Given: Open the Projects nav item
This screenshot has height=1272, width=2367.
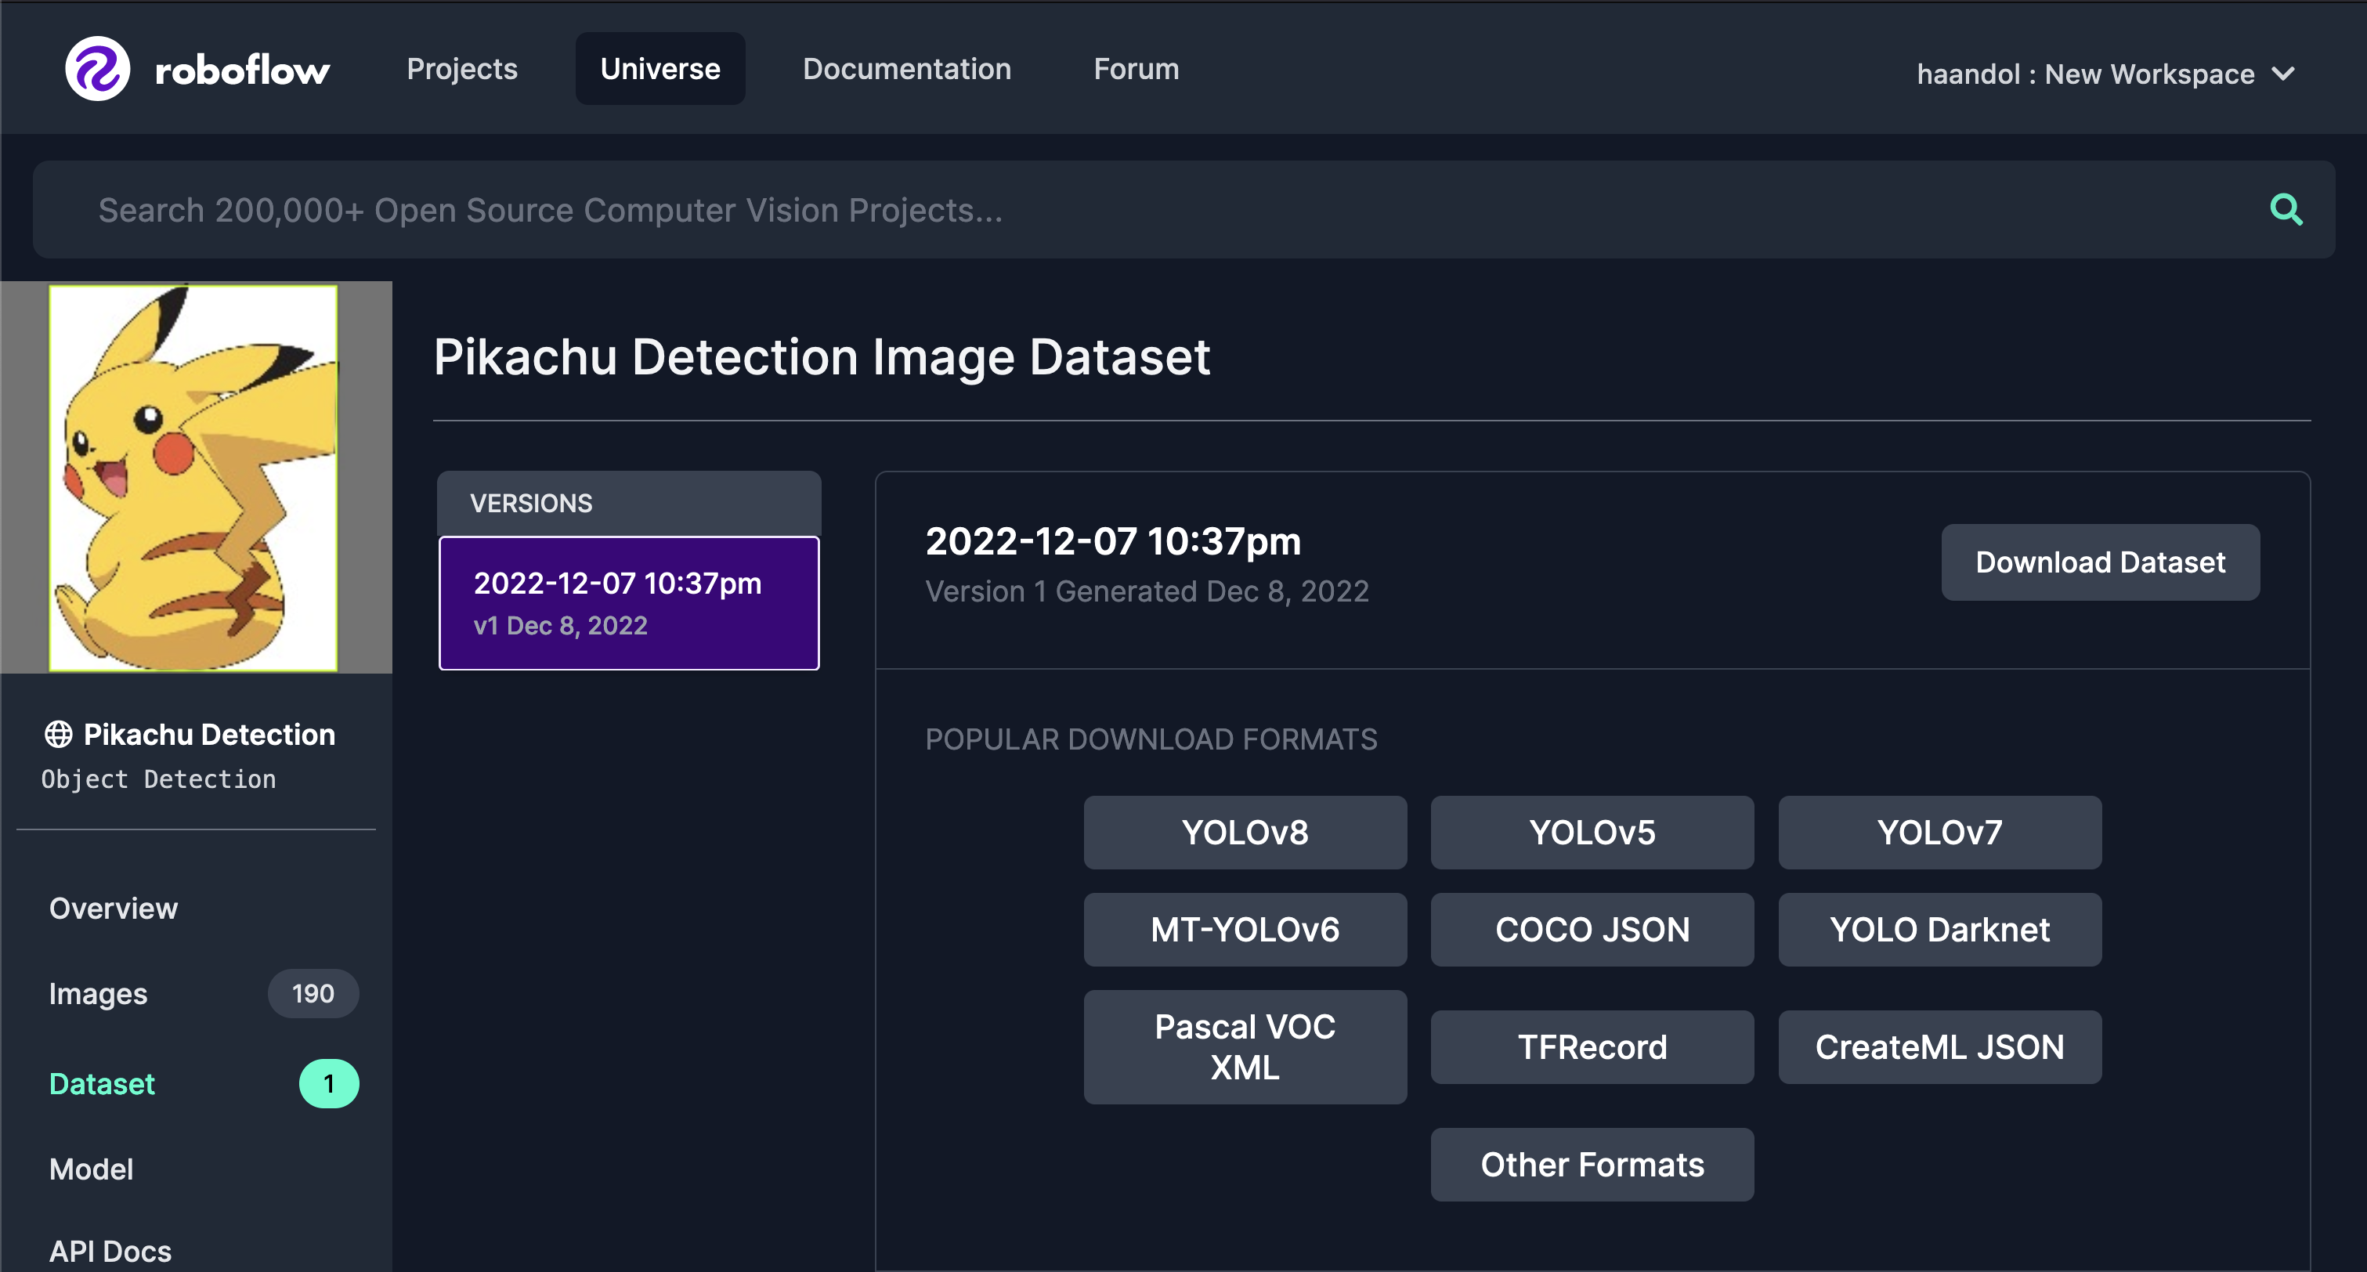Looking at the screenshot, I should click(x=462, y=69).
